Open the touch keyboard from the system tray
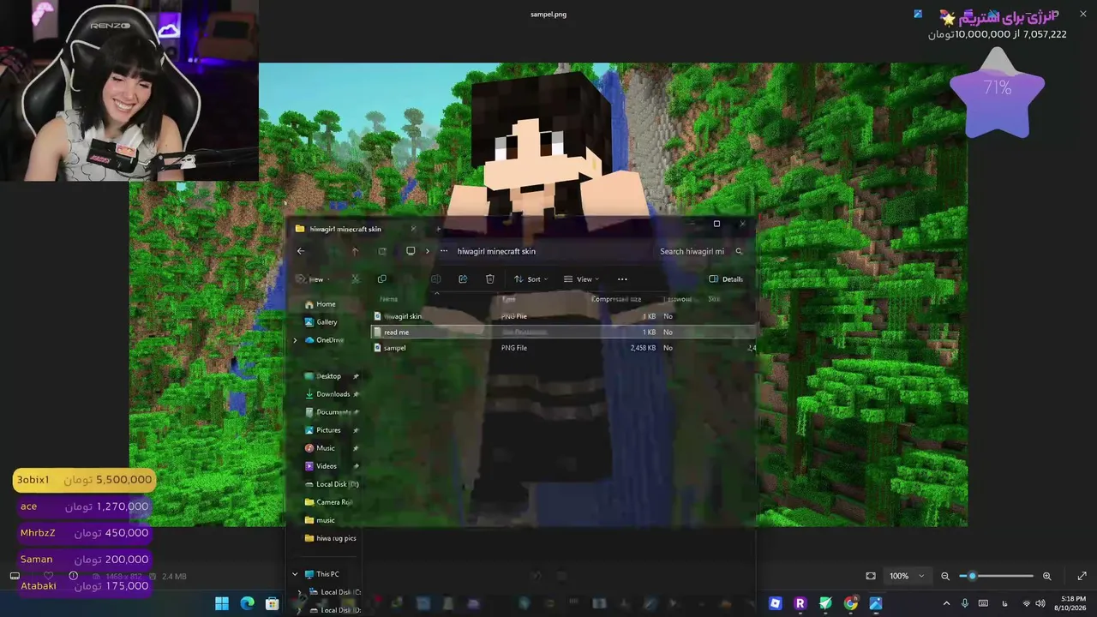1097x617 pixels. click(983, 603)
